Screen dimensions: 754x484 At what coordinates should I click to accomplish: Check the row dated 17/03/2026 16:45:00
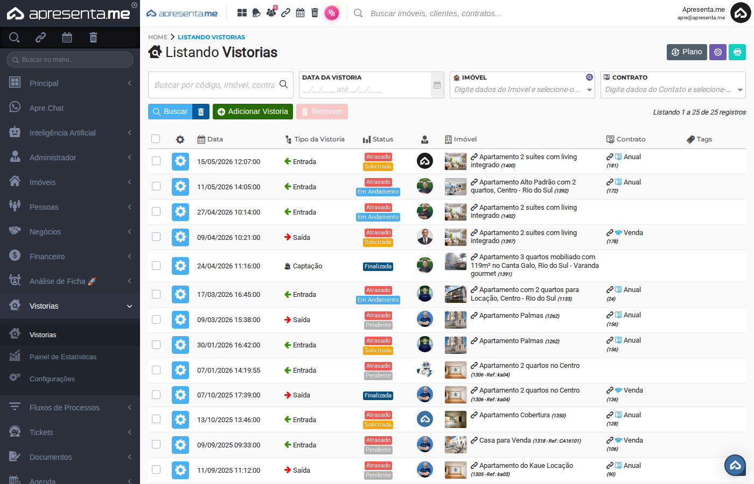[156, 294]
